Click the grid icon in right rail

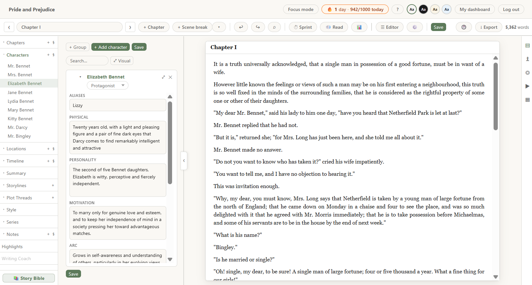(527, 100)
